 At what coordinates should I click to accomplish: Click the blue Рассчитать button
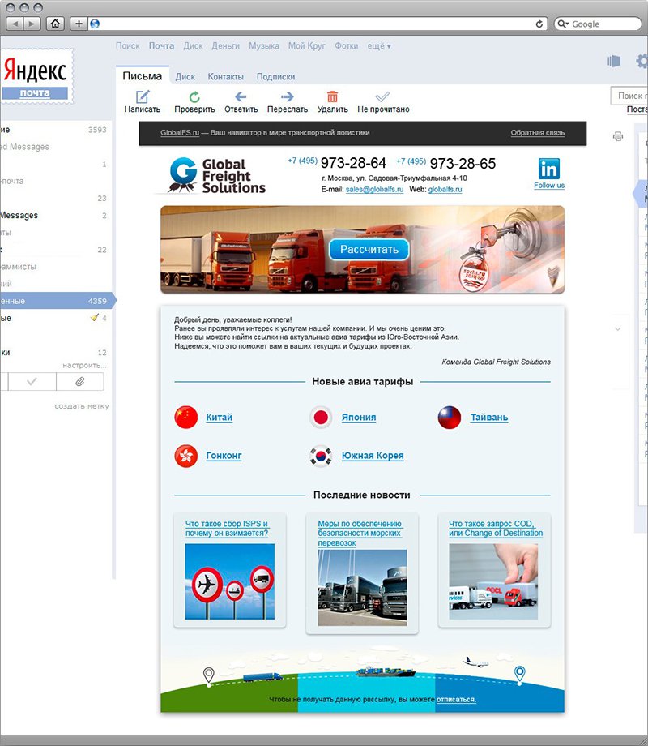369,249
